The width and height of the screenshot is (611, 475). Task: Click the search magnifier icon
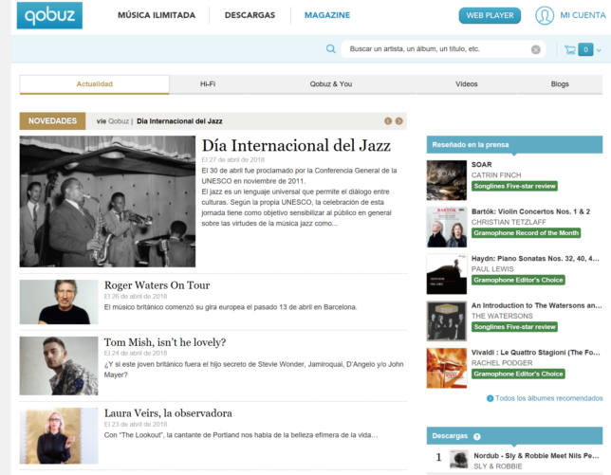pos(330,49)
